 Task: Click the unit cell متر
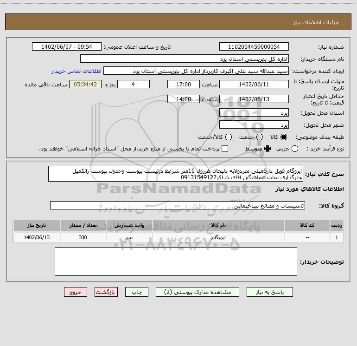[129, 237]
